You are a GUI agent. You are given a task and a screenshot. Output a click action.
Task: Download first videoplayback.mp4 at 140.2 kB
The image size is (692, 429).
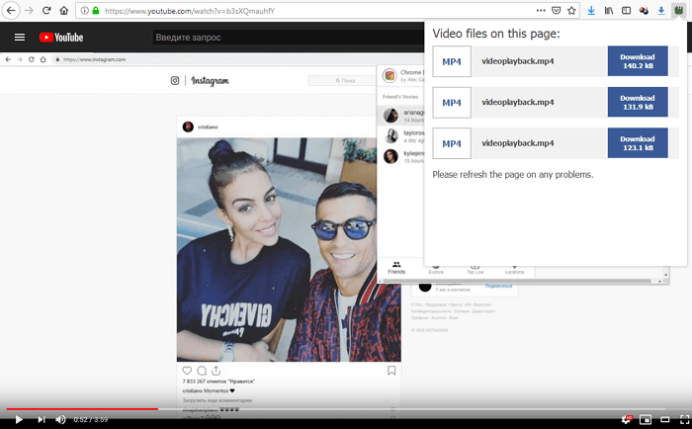(x=637, y=61)
